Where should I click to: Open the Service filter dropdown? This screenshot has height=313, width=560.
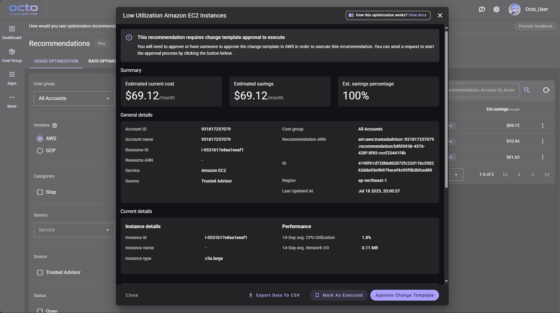[74, 230]
